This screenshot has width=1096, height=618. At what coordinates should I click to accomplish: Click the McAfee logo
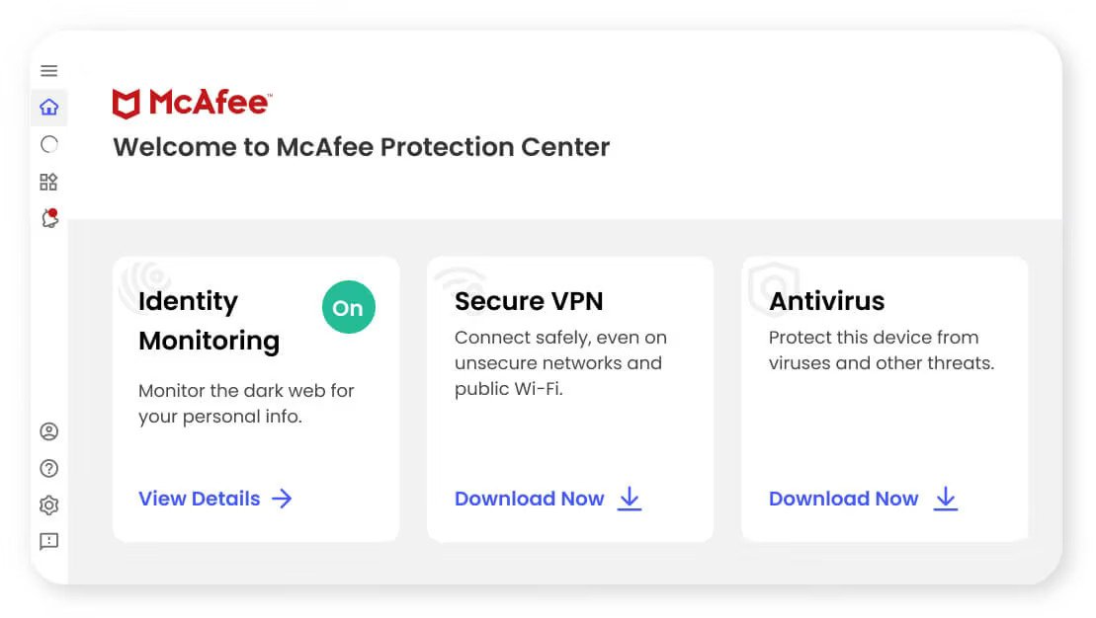193,102
